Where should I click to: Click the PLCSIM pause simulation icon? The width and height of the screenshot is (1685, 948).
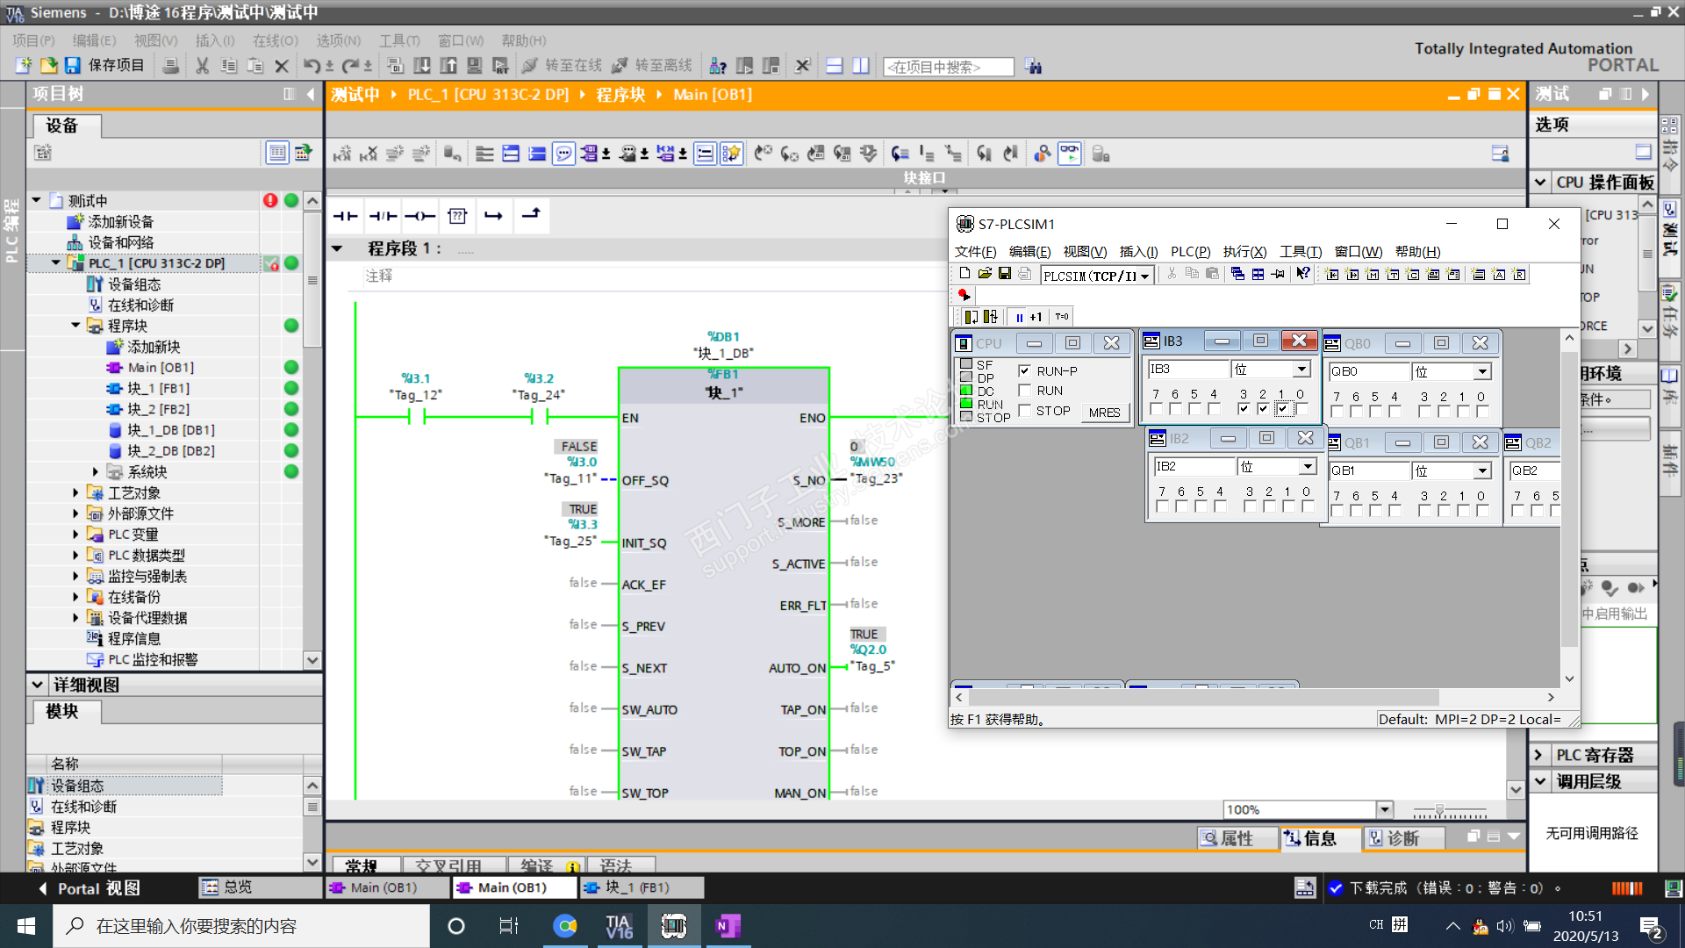coord(1019,317)
